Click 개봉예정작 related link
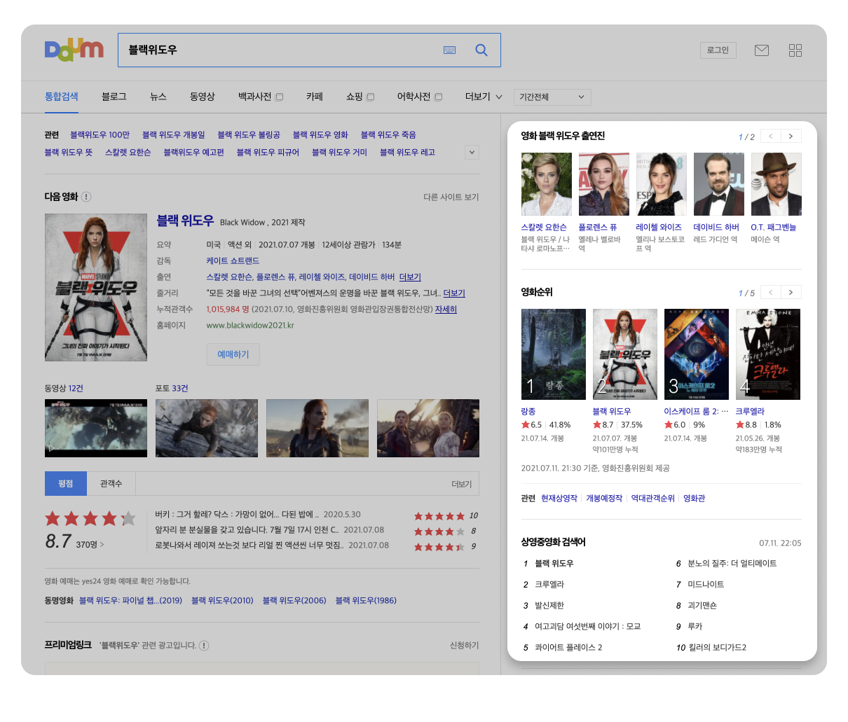Screen dimensions: 848x722 (x=604, y=498)
